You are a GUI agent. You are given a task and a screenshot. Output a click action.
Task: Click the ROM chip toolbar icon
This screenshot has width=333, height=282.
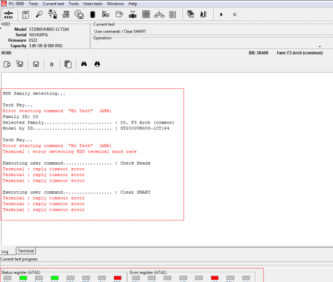(93, 15)
